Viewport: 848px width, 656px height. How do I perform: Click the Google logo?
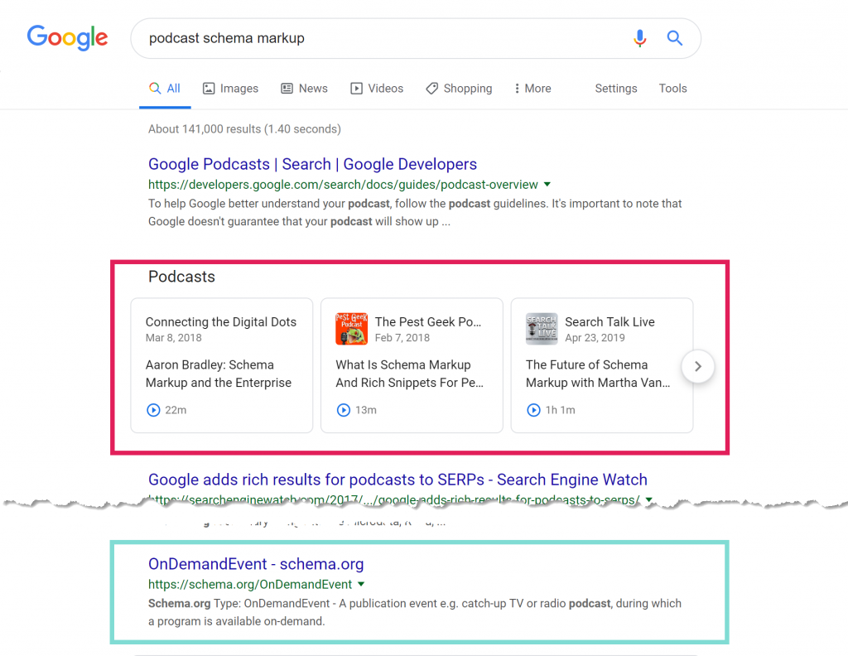68,38
